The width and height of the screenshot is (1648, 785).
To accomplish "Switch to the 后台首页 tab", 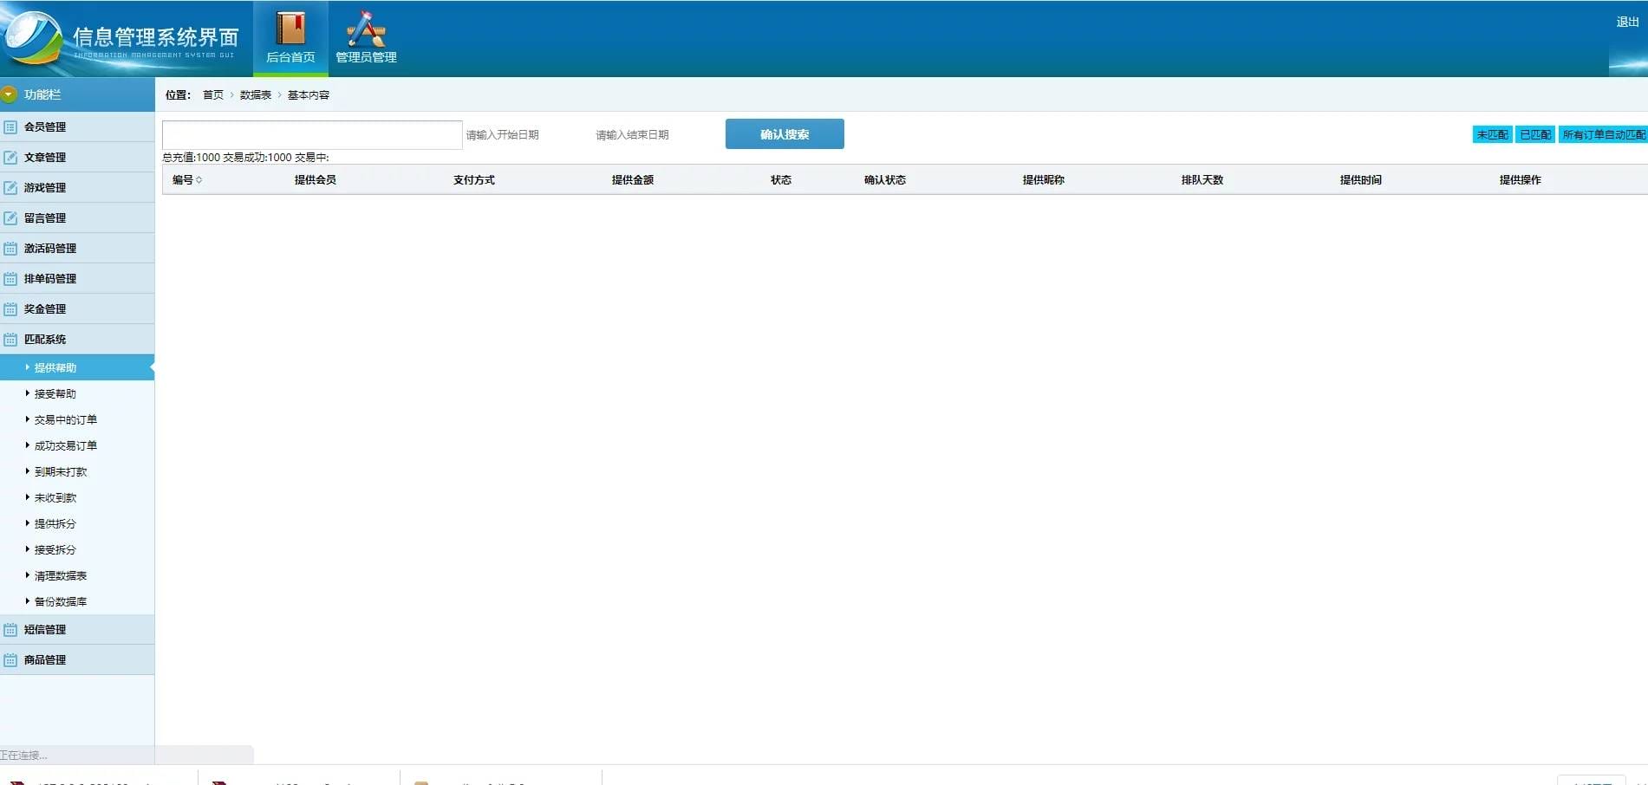I will 290,36.
